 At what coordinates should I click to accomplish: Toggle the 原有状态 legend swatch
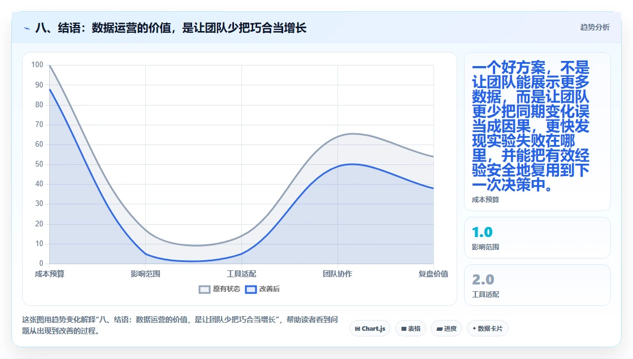pos(205,289)
